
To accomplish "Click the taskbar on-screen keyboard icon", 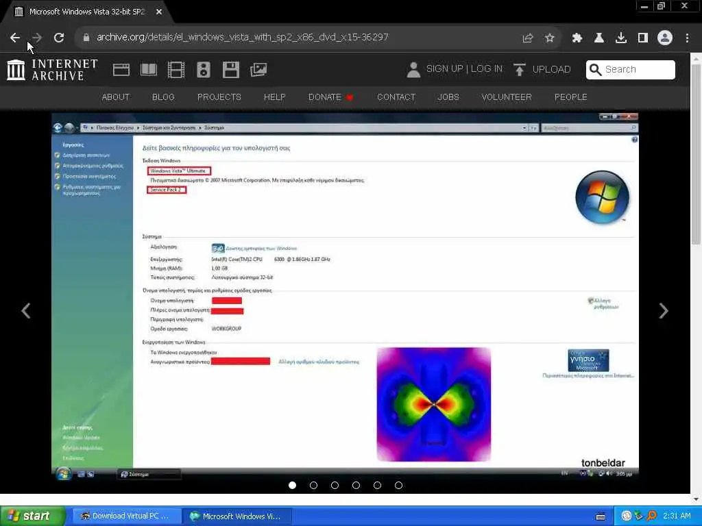I will point(601,516).
